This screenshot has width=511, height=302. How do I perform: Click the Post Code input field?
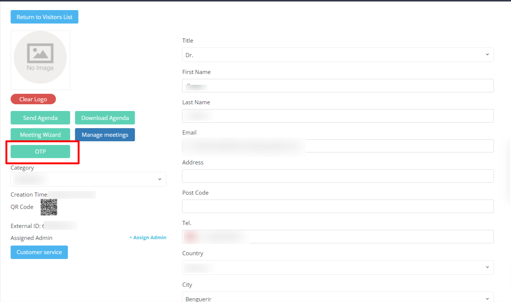tap(338, 206)
